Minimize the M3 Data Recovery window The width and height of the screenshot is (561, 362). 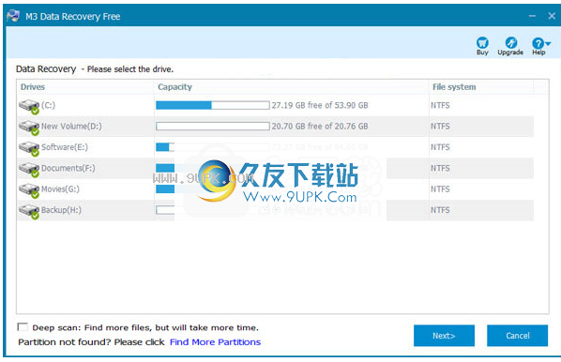532,16
